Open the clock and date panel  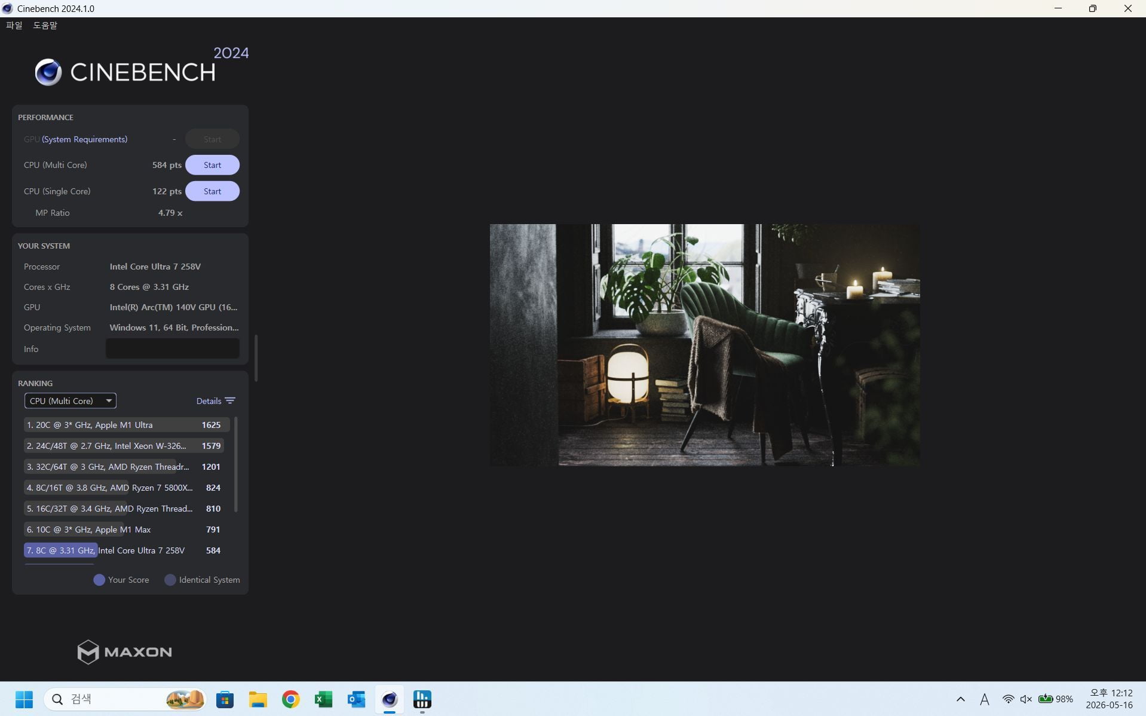point(1110,699)
